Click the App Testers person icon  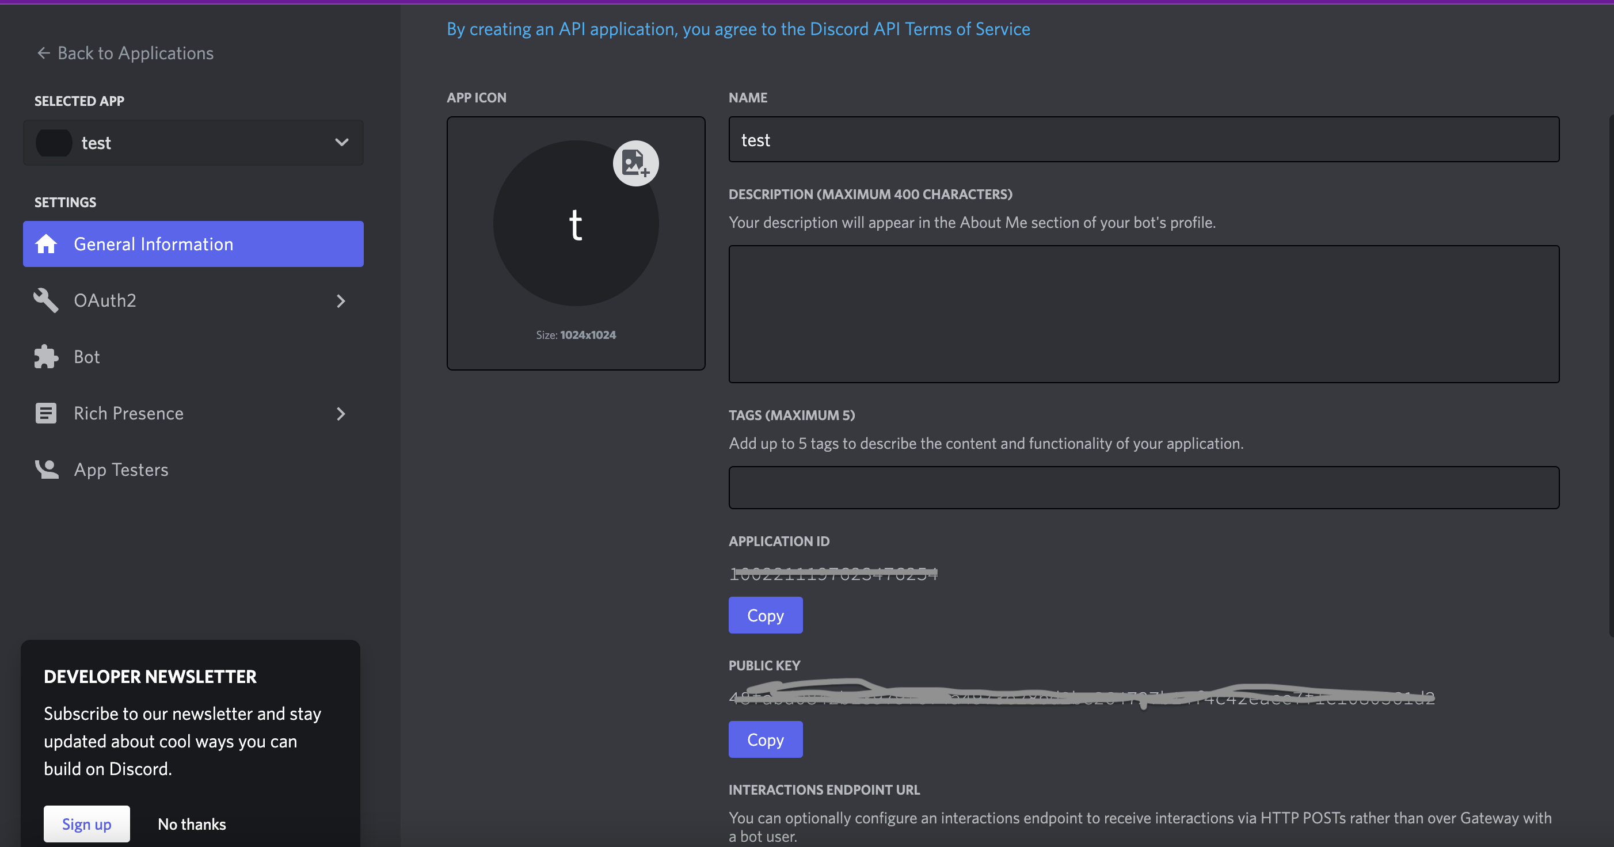click(47, 469)
